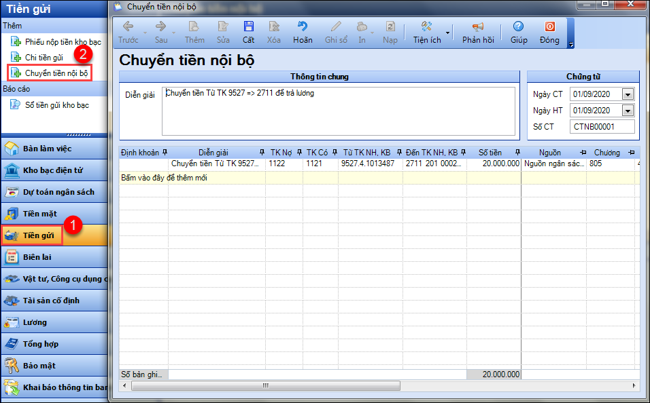Open the Tổng hợp module

click(54, 344)
